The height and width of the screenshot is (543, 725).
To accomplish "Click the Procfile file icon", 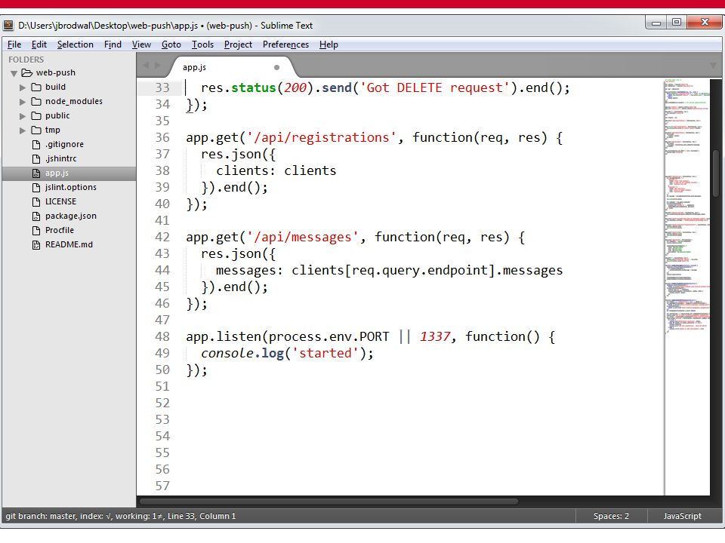I will pos(36,231).
